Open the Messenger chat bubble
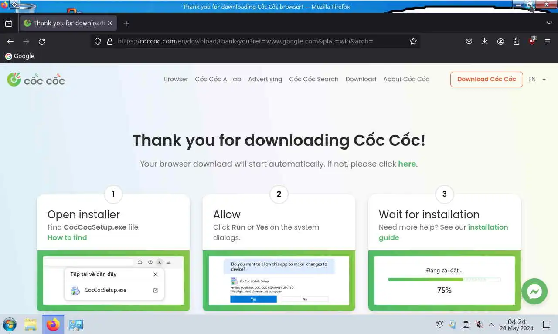 point(534,291)
